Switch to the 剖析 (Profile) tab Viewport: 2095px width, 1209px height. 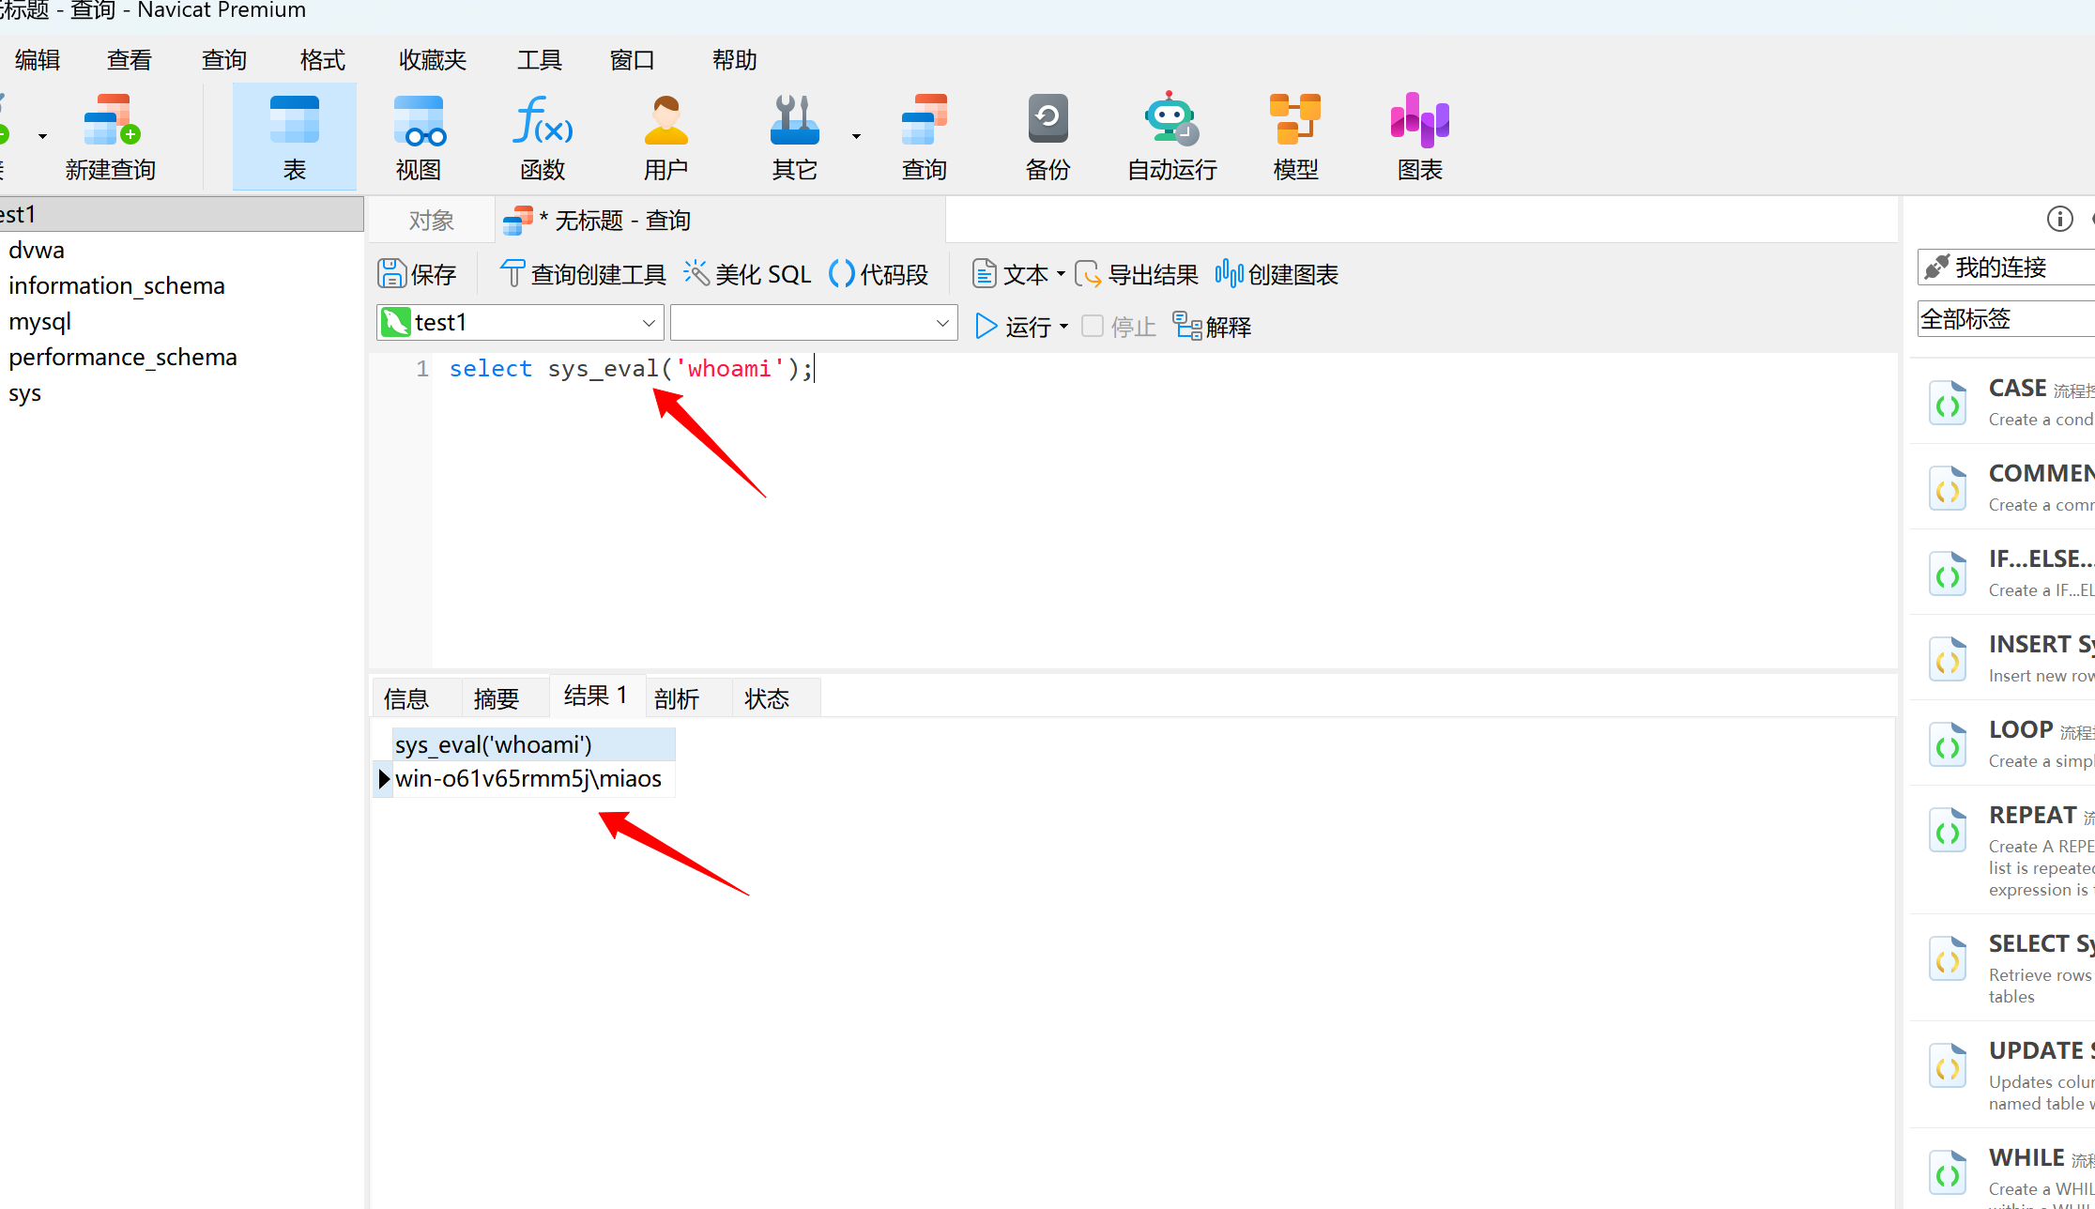(x=677, y=698)
